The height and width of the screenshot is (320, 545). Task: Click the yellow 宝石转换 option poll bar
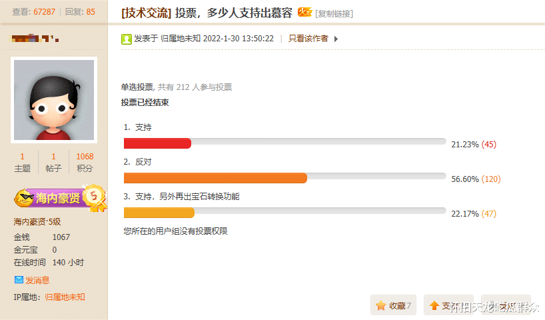(159, 213)
